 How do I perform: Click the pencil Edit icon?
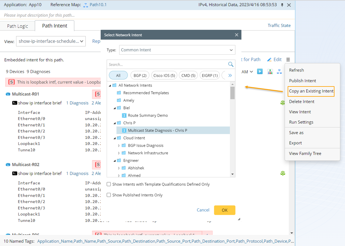(x=270, y=60)
